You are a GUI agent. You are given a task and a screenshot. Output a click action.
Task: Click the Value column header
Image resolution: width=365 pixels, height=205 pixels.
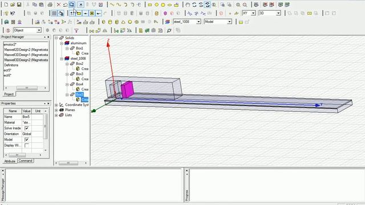tap(27, 111)
